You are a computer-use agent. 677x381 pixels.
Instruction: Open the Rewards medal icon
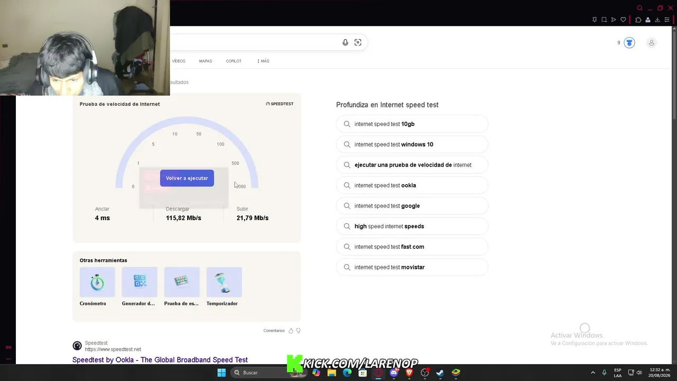[x=629, y=43]
